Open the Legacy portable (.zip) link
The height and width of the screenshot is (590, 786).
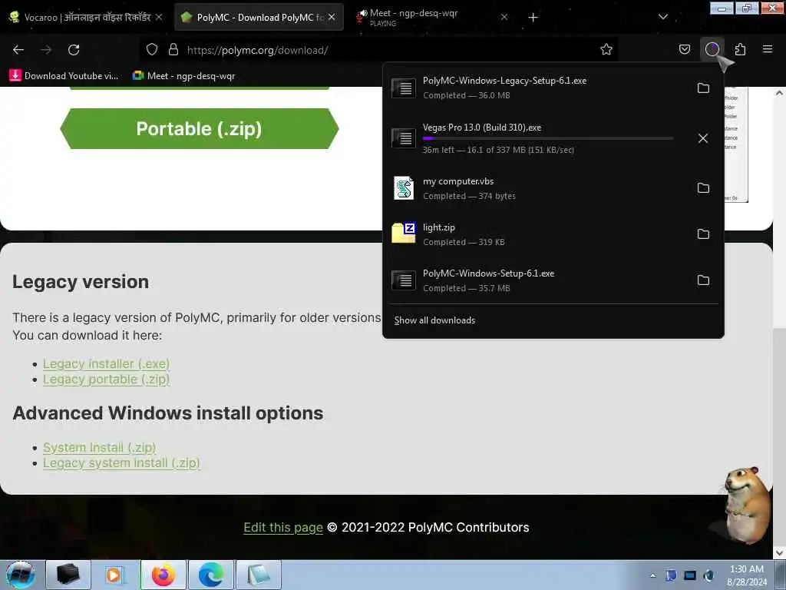point(106,380)
